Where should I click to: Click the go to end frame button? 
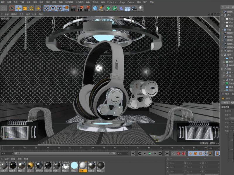[167, 153]
